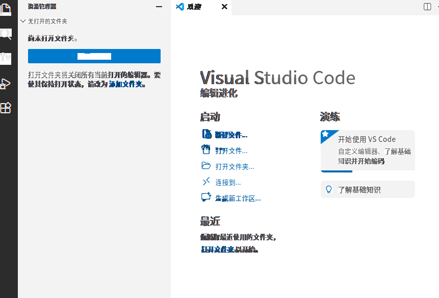Click the 最近 section heading

pyautogui.click(x=210, y=221)
